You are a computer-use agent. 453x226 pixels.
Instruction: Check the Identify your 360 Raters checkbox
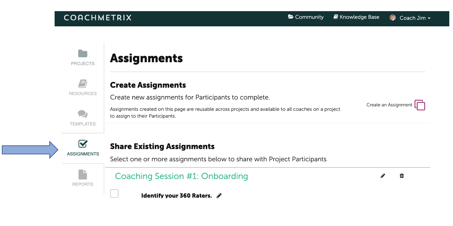click(114, 193)
